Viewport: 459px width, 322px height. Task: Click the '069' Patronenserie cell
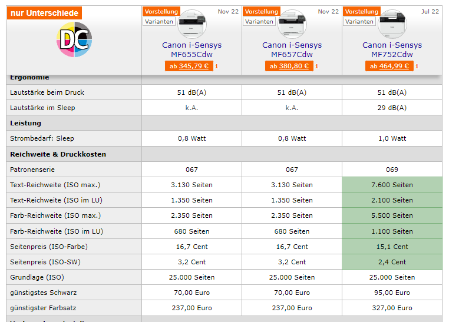pos(392,170)
